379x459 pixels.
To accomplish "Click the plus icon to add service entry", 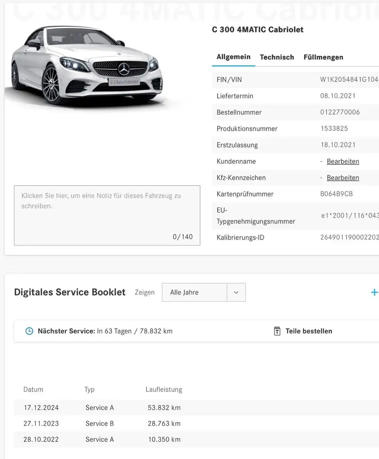I will pyautogui.click(x=374, y=292).
